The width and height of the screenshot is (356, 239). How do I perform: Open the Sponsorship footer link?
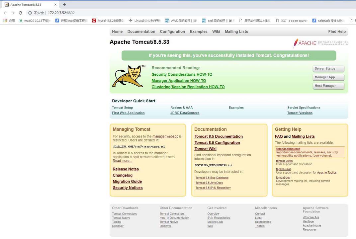(263, 222)
